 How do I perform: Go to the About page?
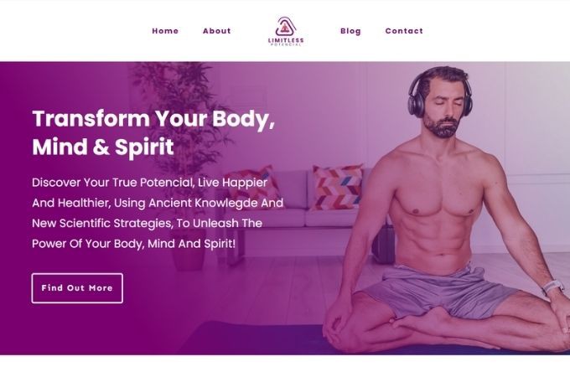pyautogui.click(x=216, y=31)
